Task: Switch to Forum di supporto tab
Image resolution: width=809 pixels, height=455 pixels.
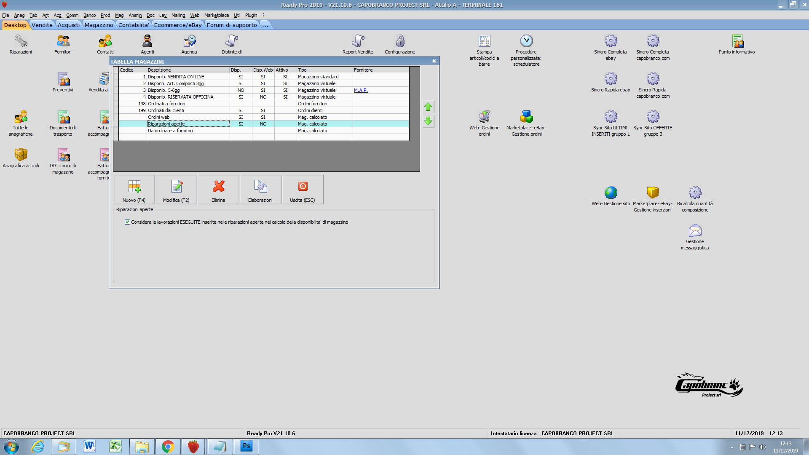Action: tap(232, 25)
